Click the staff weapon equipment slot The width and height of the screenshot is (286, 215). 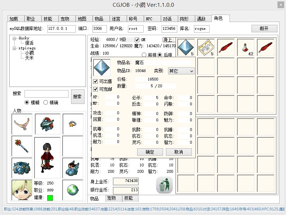[22, 145]
